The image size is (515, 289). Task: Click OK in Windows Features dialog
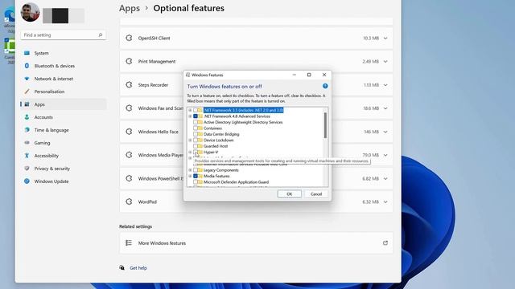coord(290,194)
